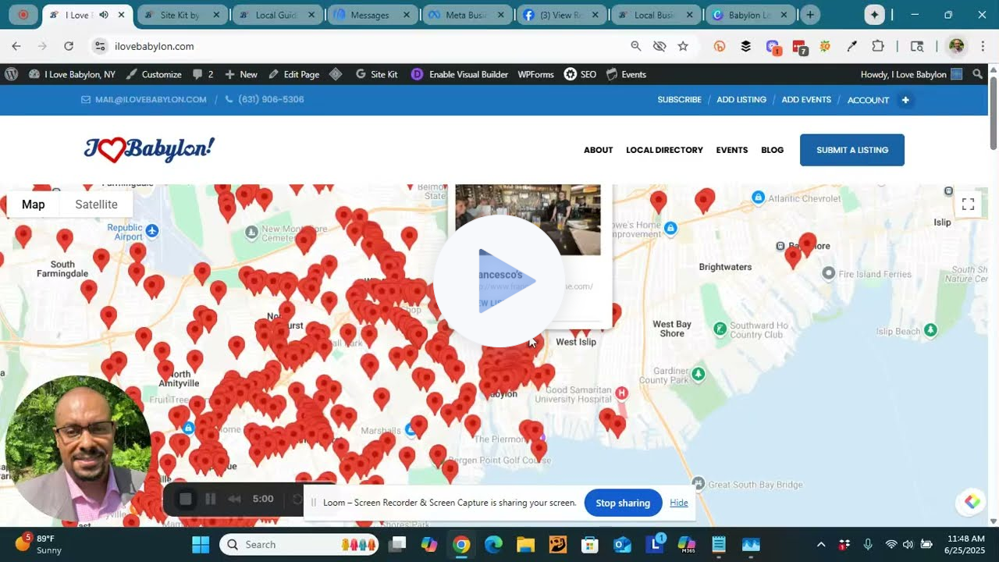This screenshot has width=999, height=562.
Task: Click Republic Airport marker on the map
Action: 152,230
